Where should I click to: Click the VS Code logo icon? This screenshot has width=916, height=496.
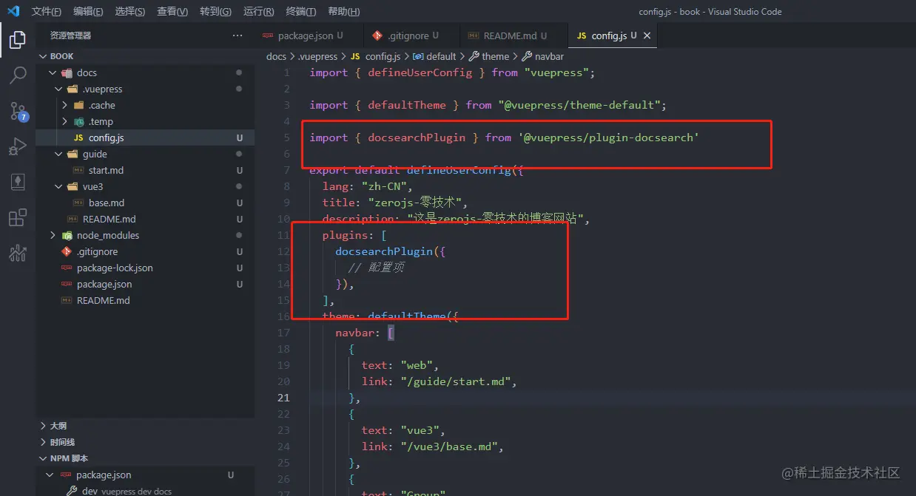pyautogui.click(x=13, y=11)
